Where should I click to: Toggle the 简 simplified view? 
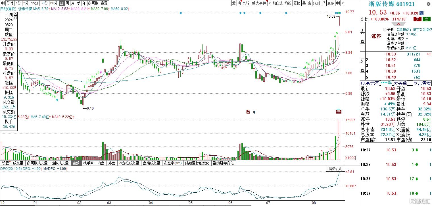(x=239, y=3)
